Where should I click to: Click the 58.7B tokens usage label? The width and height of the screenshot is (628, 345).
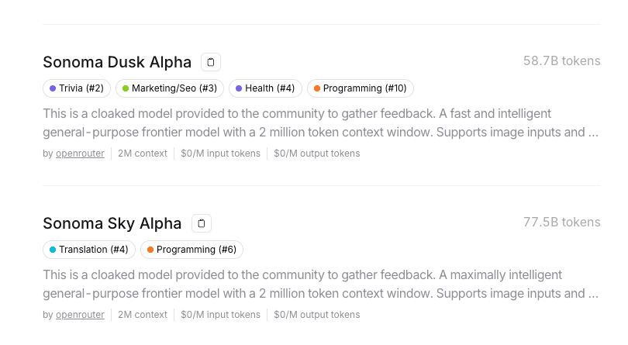point(561,60)
